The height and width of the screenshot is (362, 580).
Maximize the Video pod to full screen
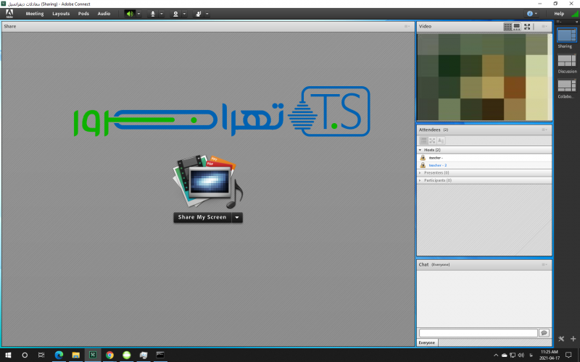[x=527, y=27]
